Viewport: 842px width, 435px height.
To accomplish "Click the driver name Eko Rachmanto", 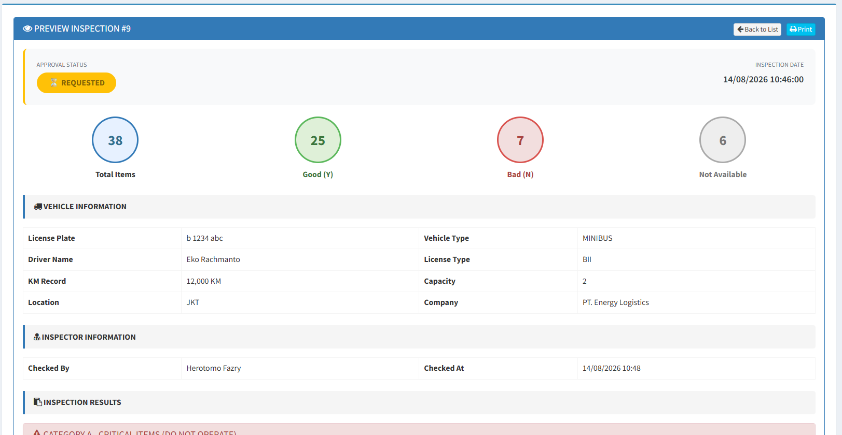I will (x=213, y=259).
